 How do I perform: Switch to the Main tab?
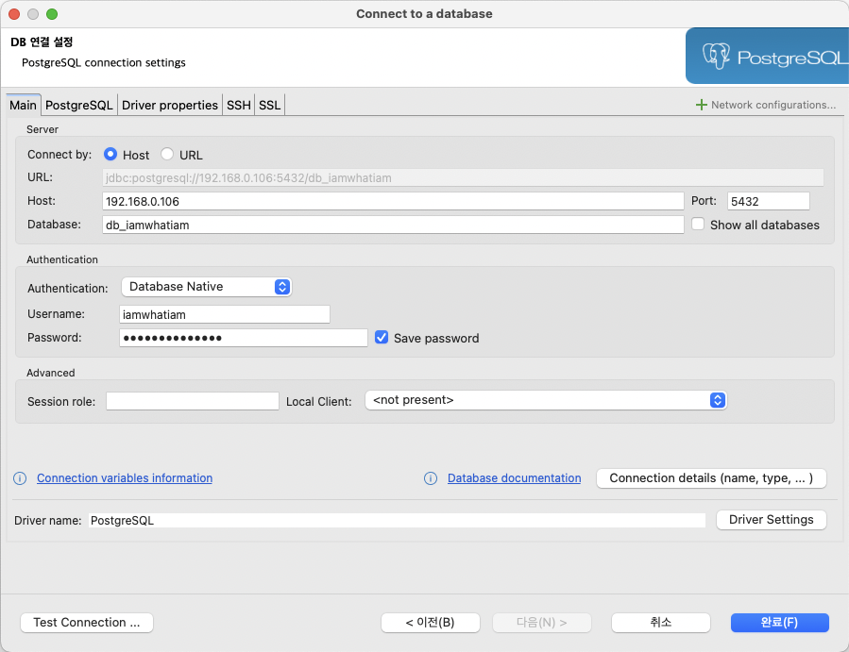click(24, 105)
